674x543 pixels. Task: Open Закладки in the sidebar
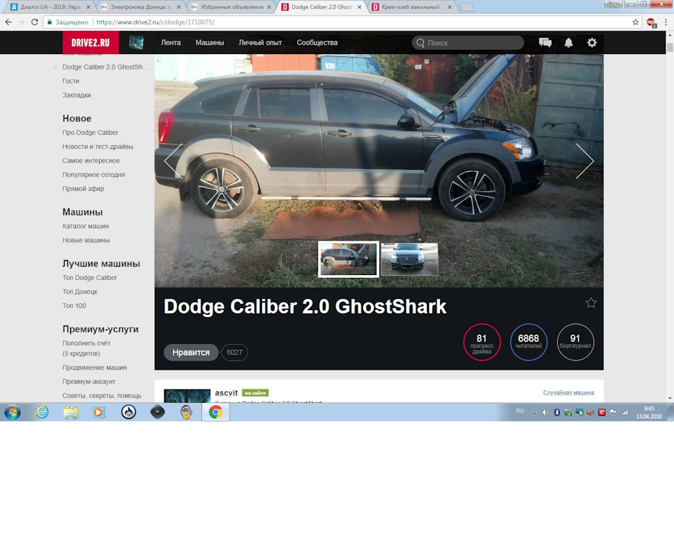pos(77,95)
